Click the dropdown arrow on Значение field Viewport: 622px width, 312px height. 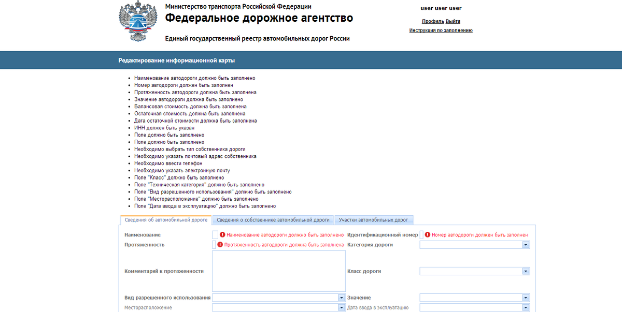(x=525, y=297)
